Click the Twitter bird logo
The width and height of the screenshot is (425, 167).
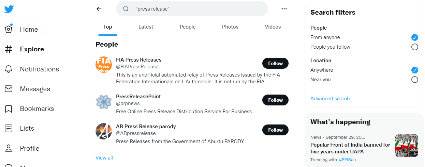tap(9, 9)
